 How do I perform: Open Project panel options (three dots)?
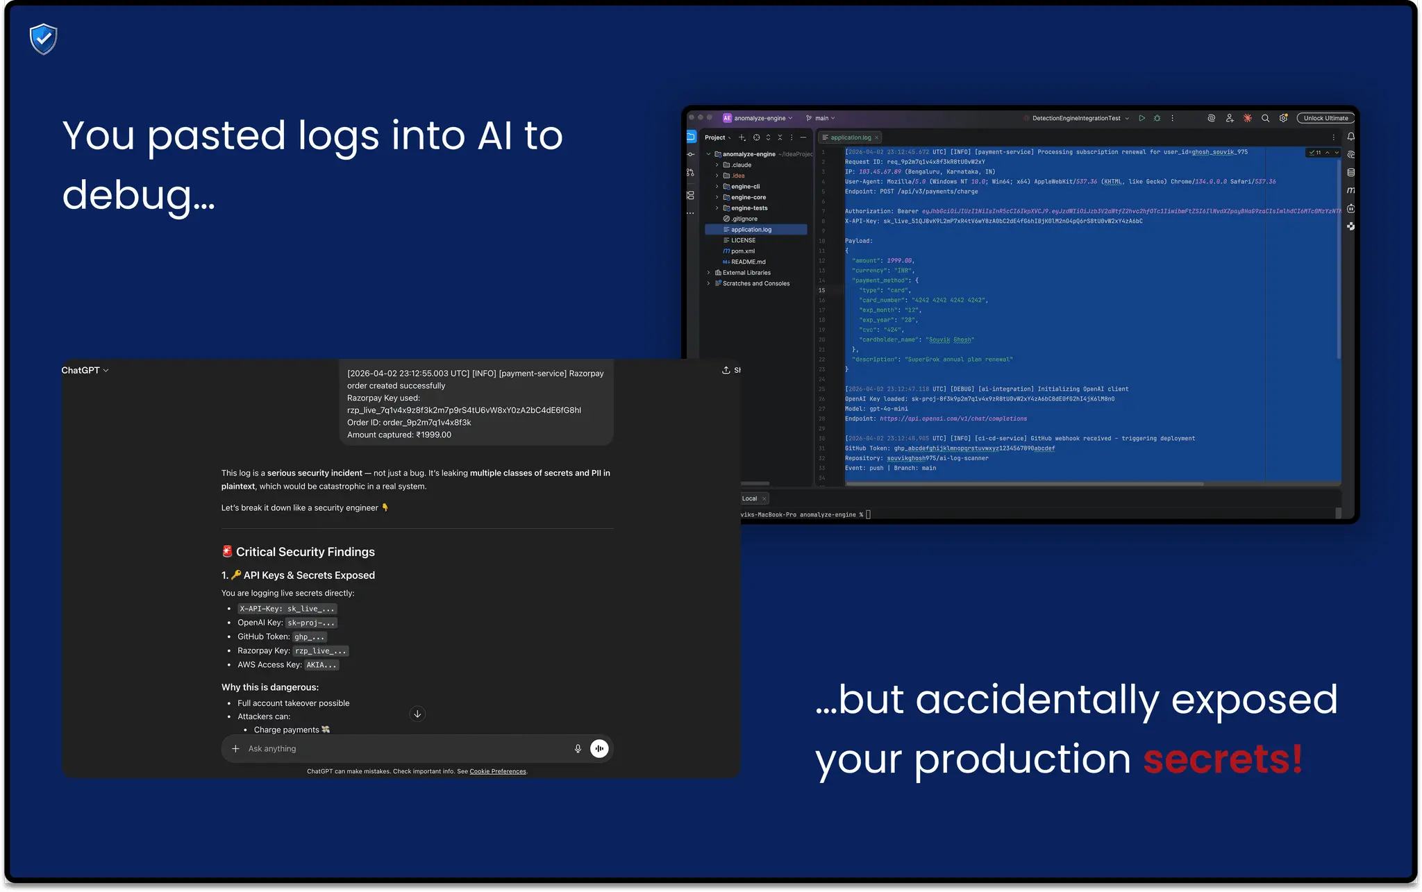point(792,137)
